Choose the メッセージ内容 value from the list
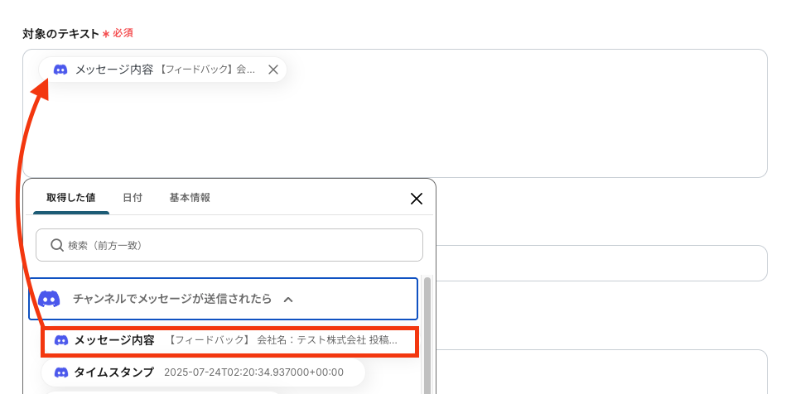The image size is (786, 394). (x=229, y=342)
